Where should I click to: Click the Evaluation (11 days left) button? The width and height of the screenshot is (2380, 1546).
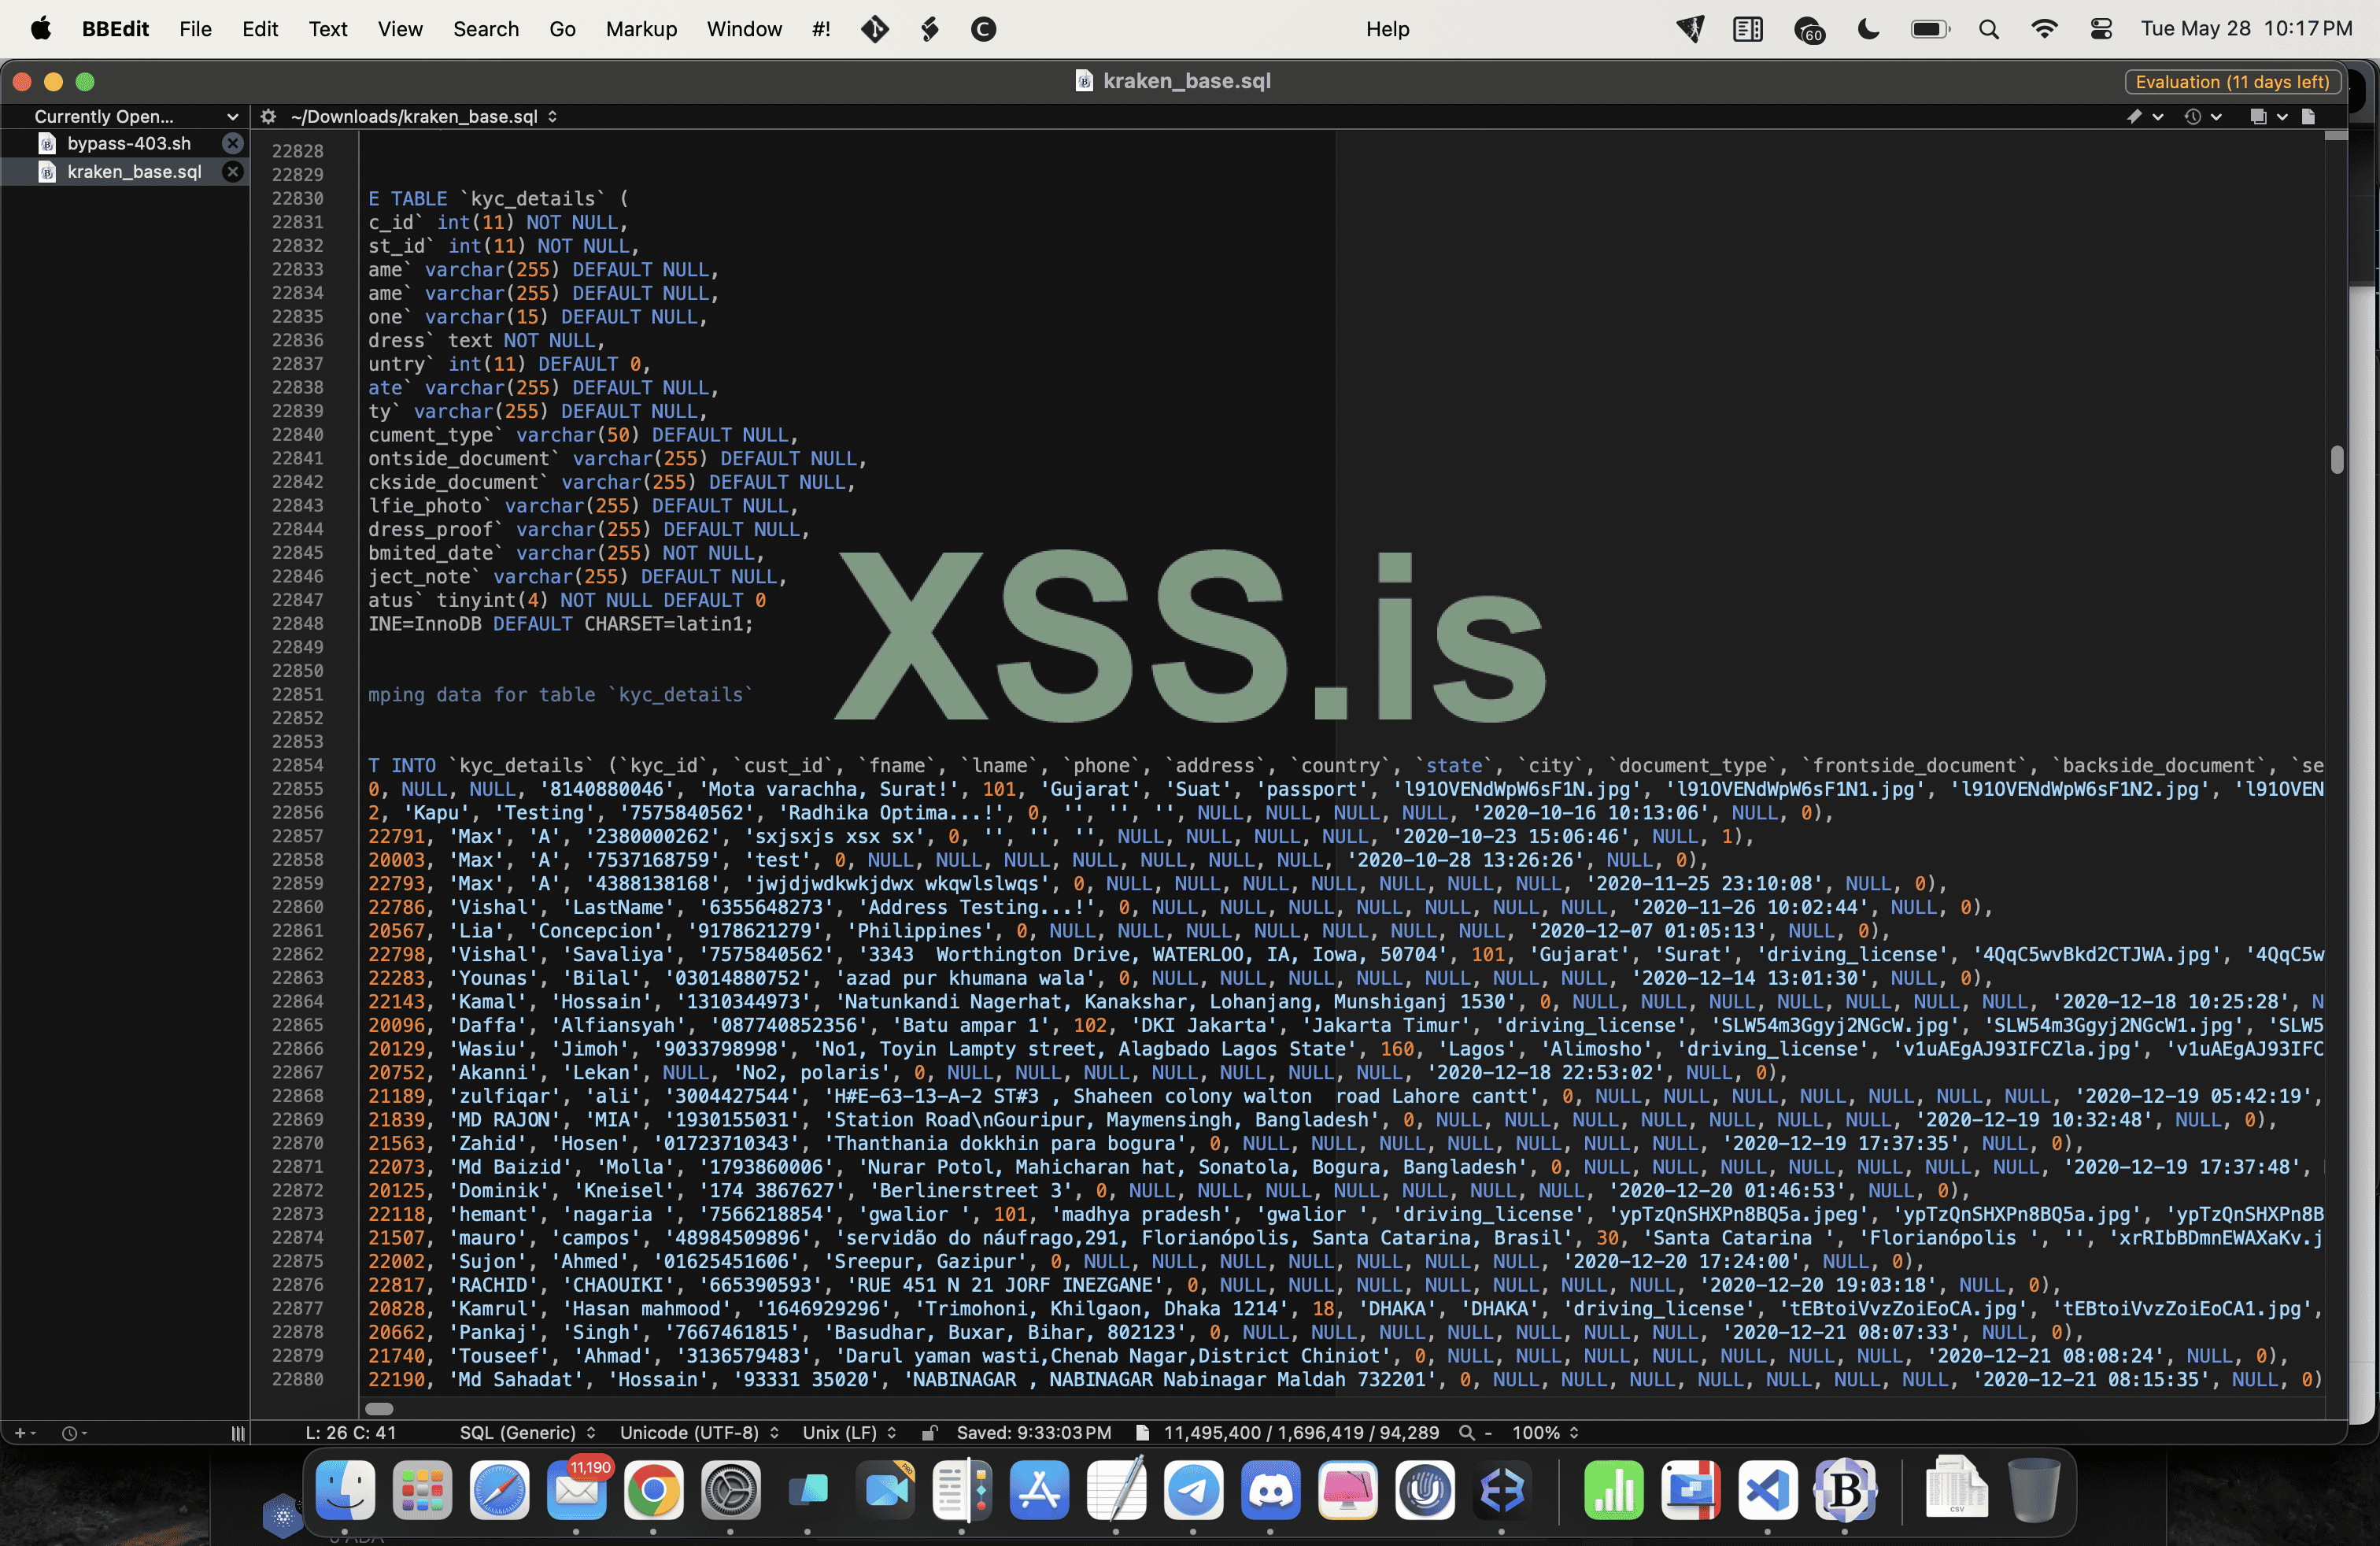[x=2232, y=82]
